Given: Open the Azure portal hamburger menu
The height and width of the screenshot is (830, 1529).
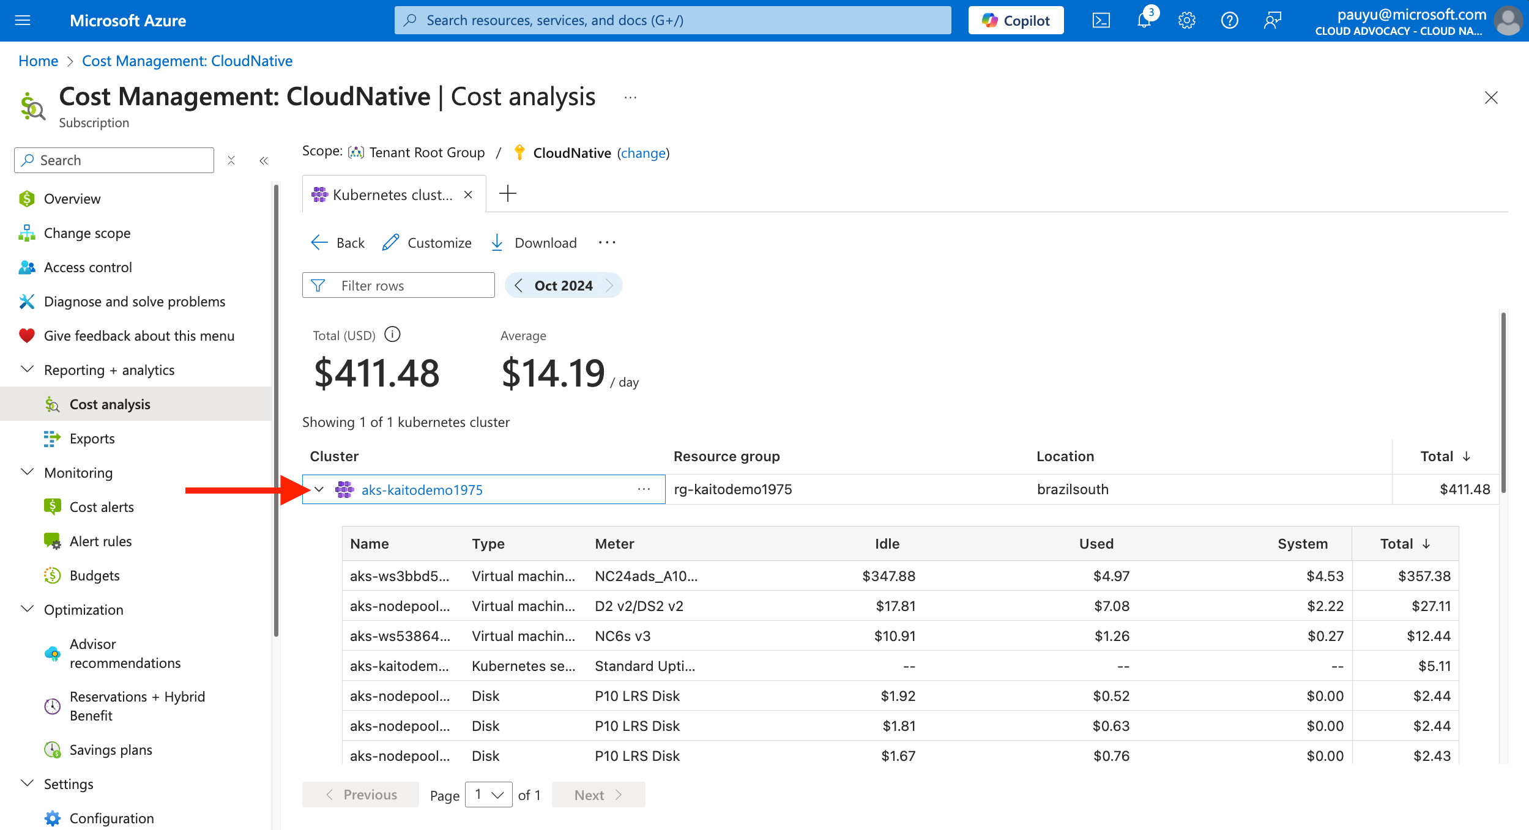Looking at the screenshot, I should [23, 20].
